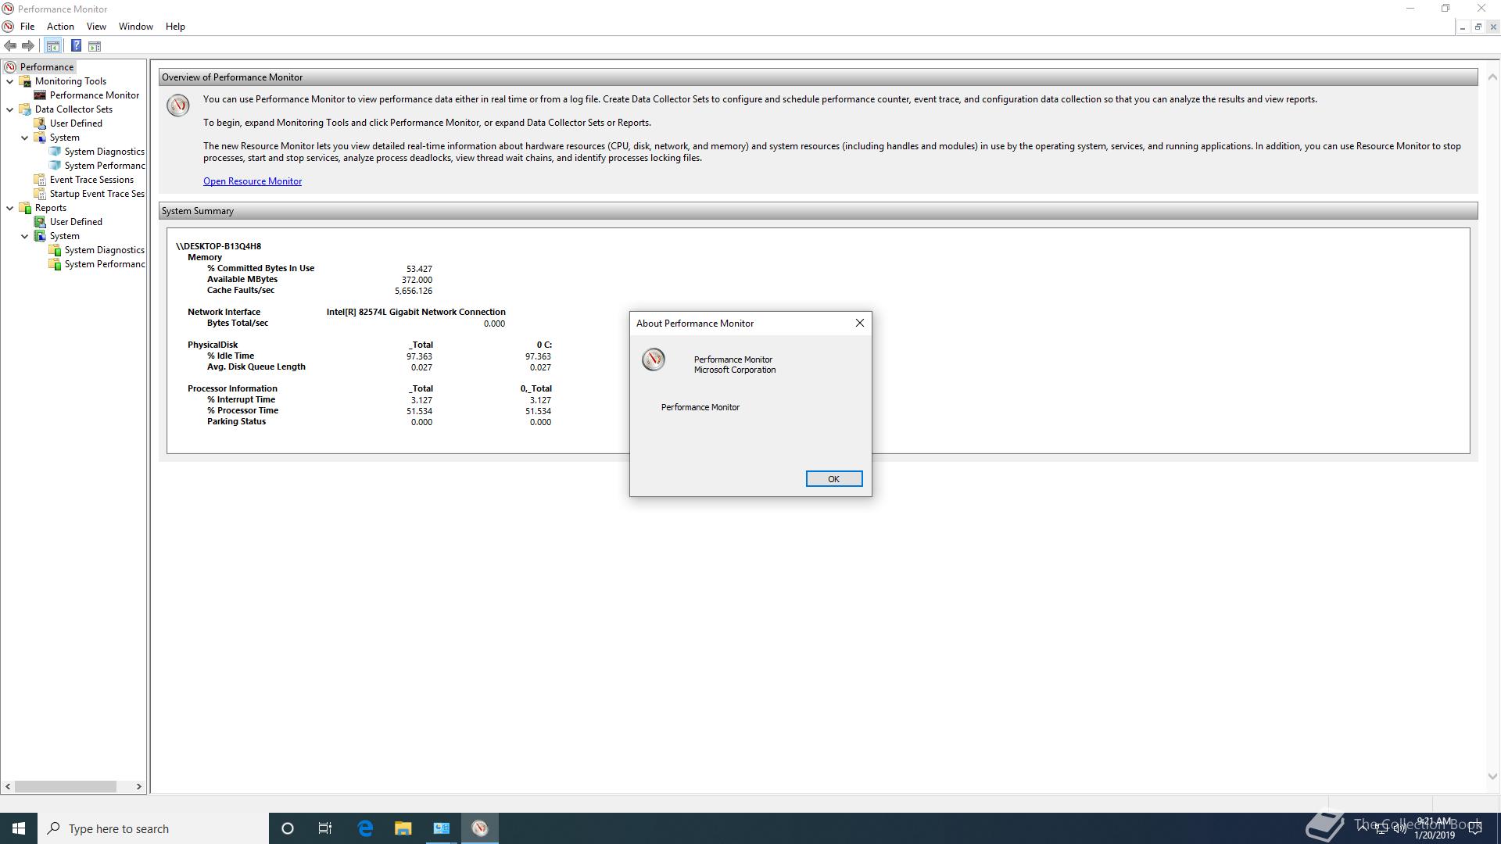Toggle the Show/Hide Console Tree icon
Viewport: 1501px width, 844px height.
[x=52, y=46]
